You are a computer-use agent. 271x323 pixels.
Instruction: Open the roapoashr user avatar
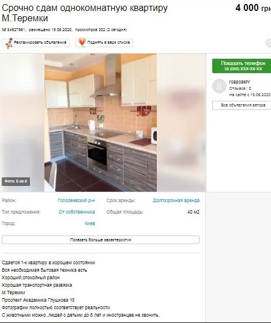(219, 86)
